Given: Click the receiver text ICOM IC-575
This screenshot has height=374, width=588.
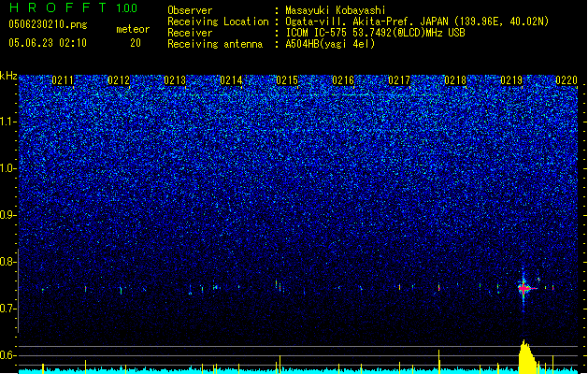Looking at the screenshot, I should pyautogui.click(x=317, y=33).
